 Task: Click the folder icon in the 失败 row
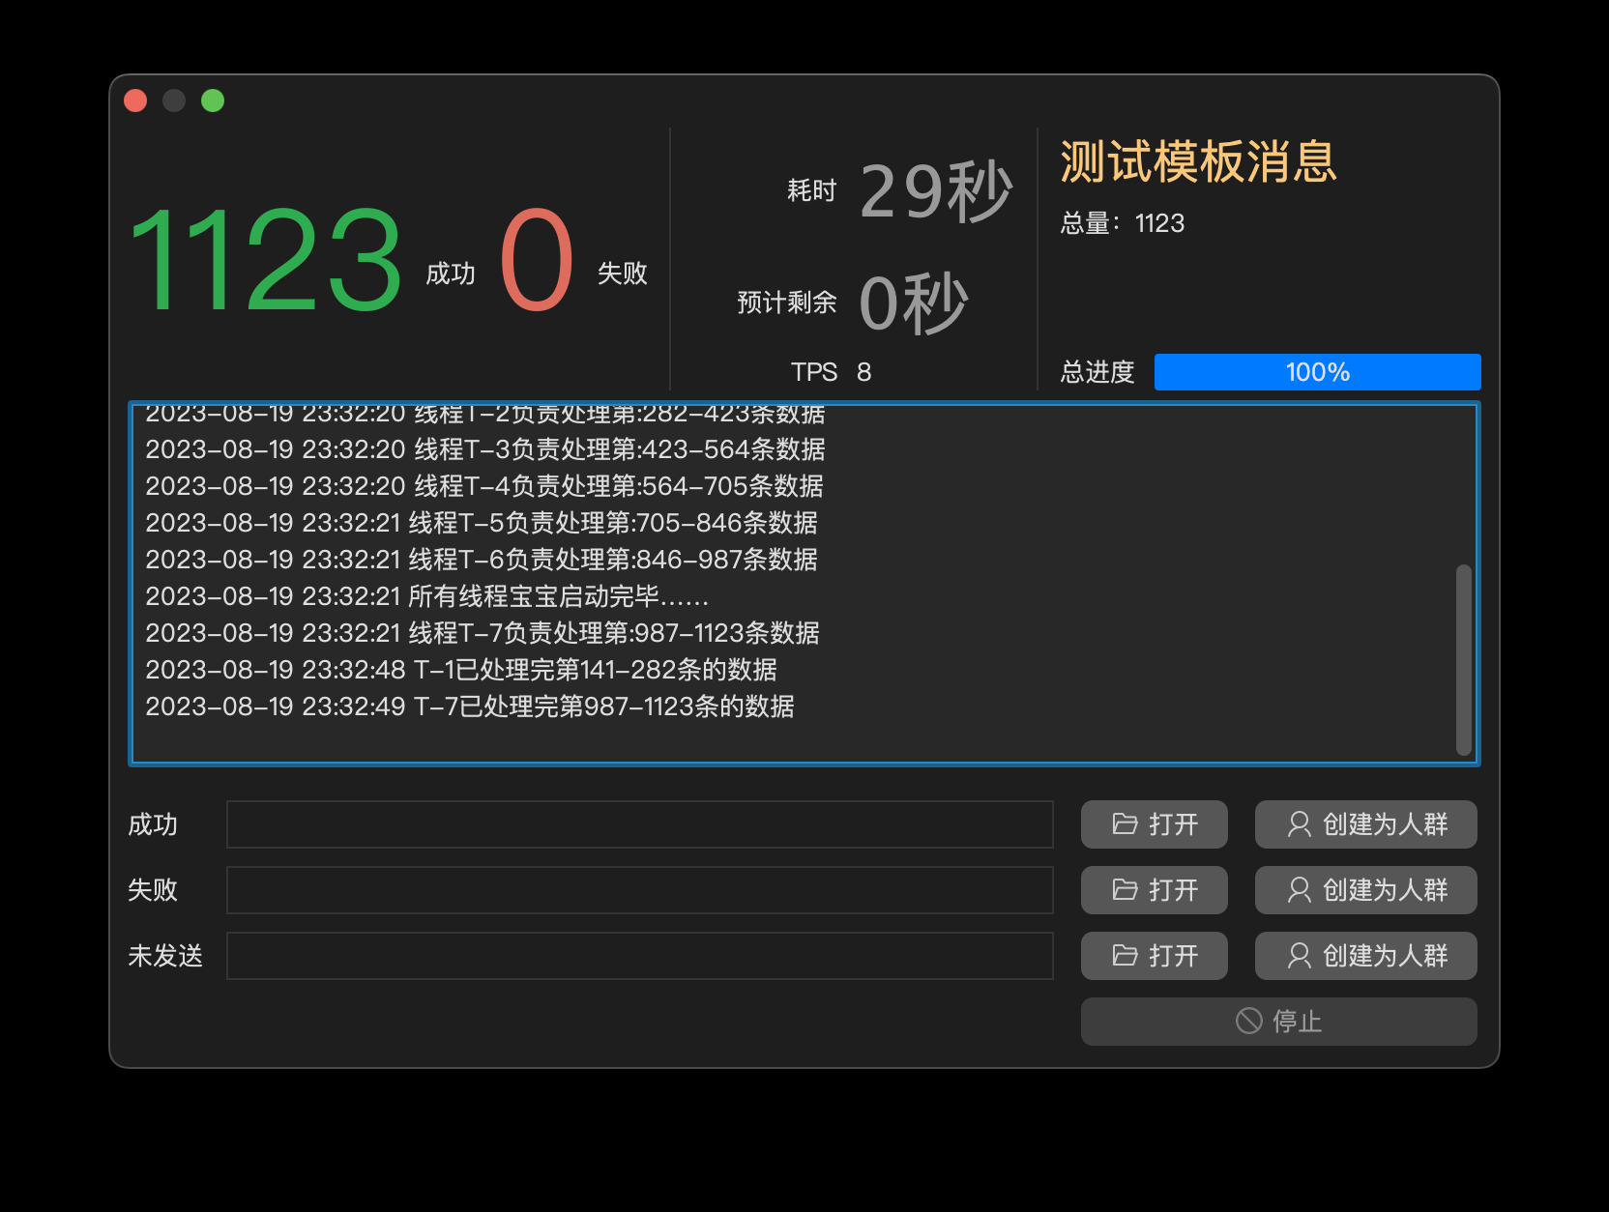[x=1125, y=890]
